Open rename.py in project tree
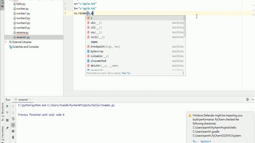255x143 pixels. click(x=22, y=33)
